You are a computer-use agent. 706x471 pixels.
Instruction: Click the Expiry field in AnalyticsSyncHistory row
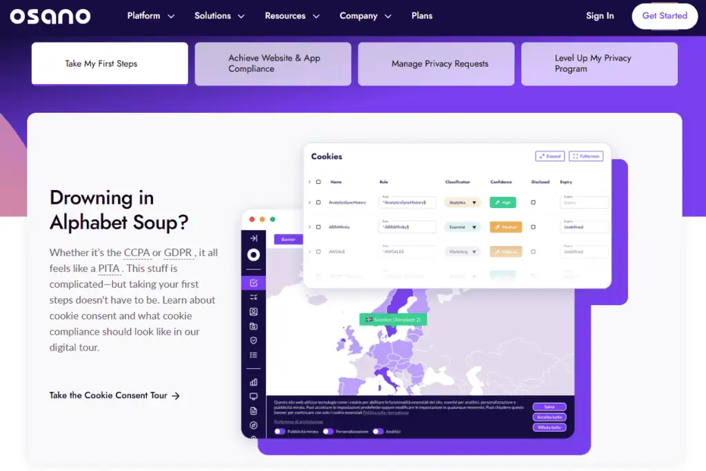(x=585, y=202)
